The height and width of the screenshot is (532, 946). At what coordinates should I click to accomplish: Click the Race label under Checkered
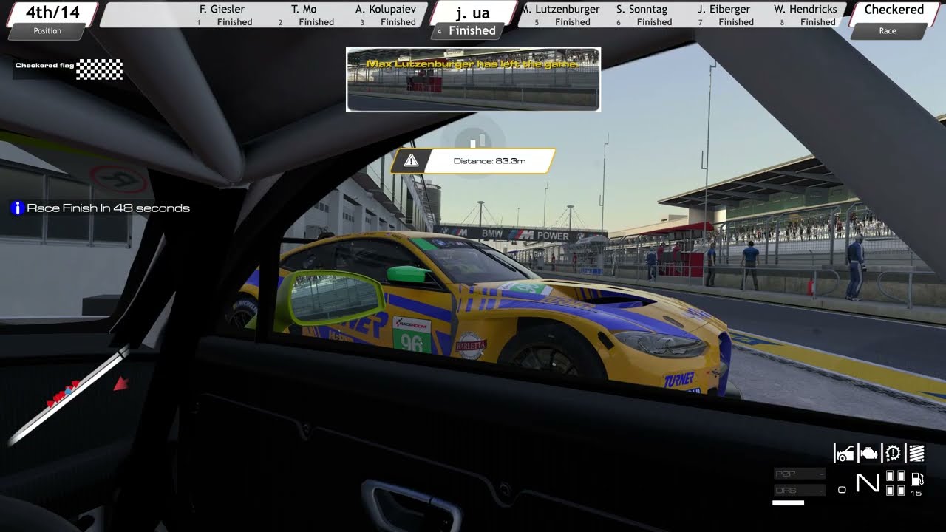[x=888, y=31]
